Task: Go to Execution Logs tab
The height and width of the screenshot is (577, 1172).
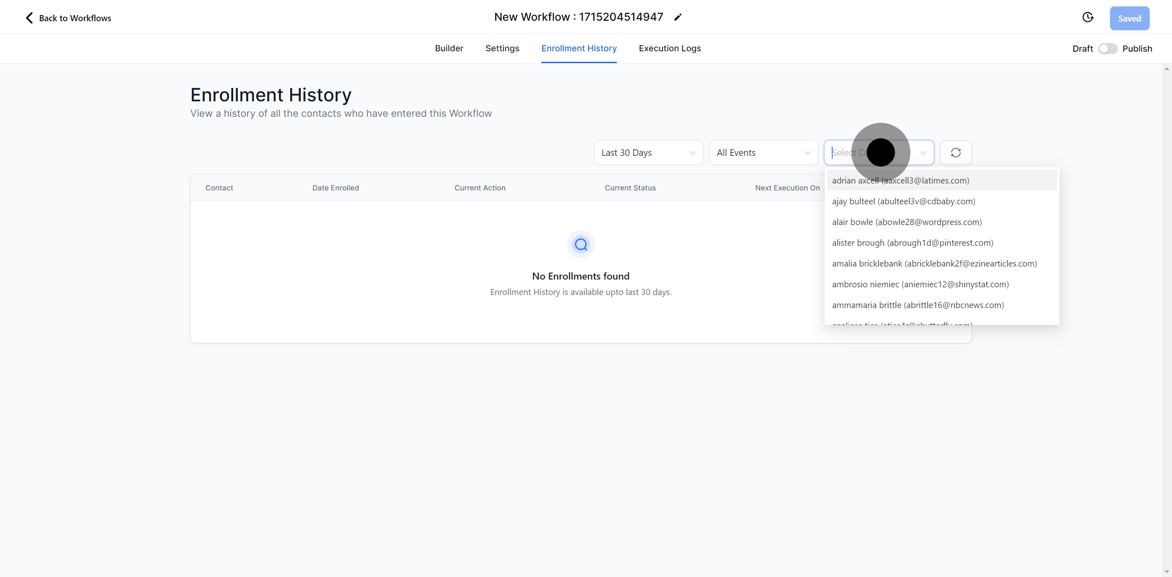Action: coord(669,48)
